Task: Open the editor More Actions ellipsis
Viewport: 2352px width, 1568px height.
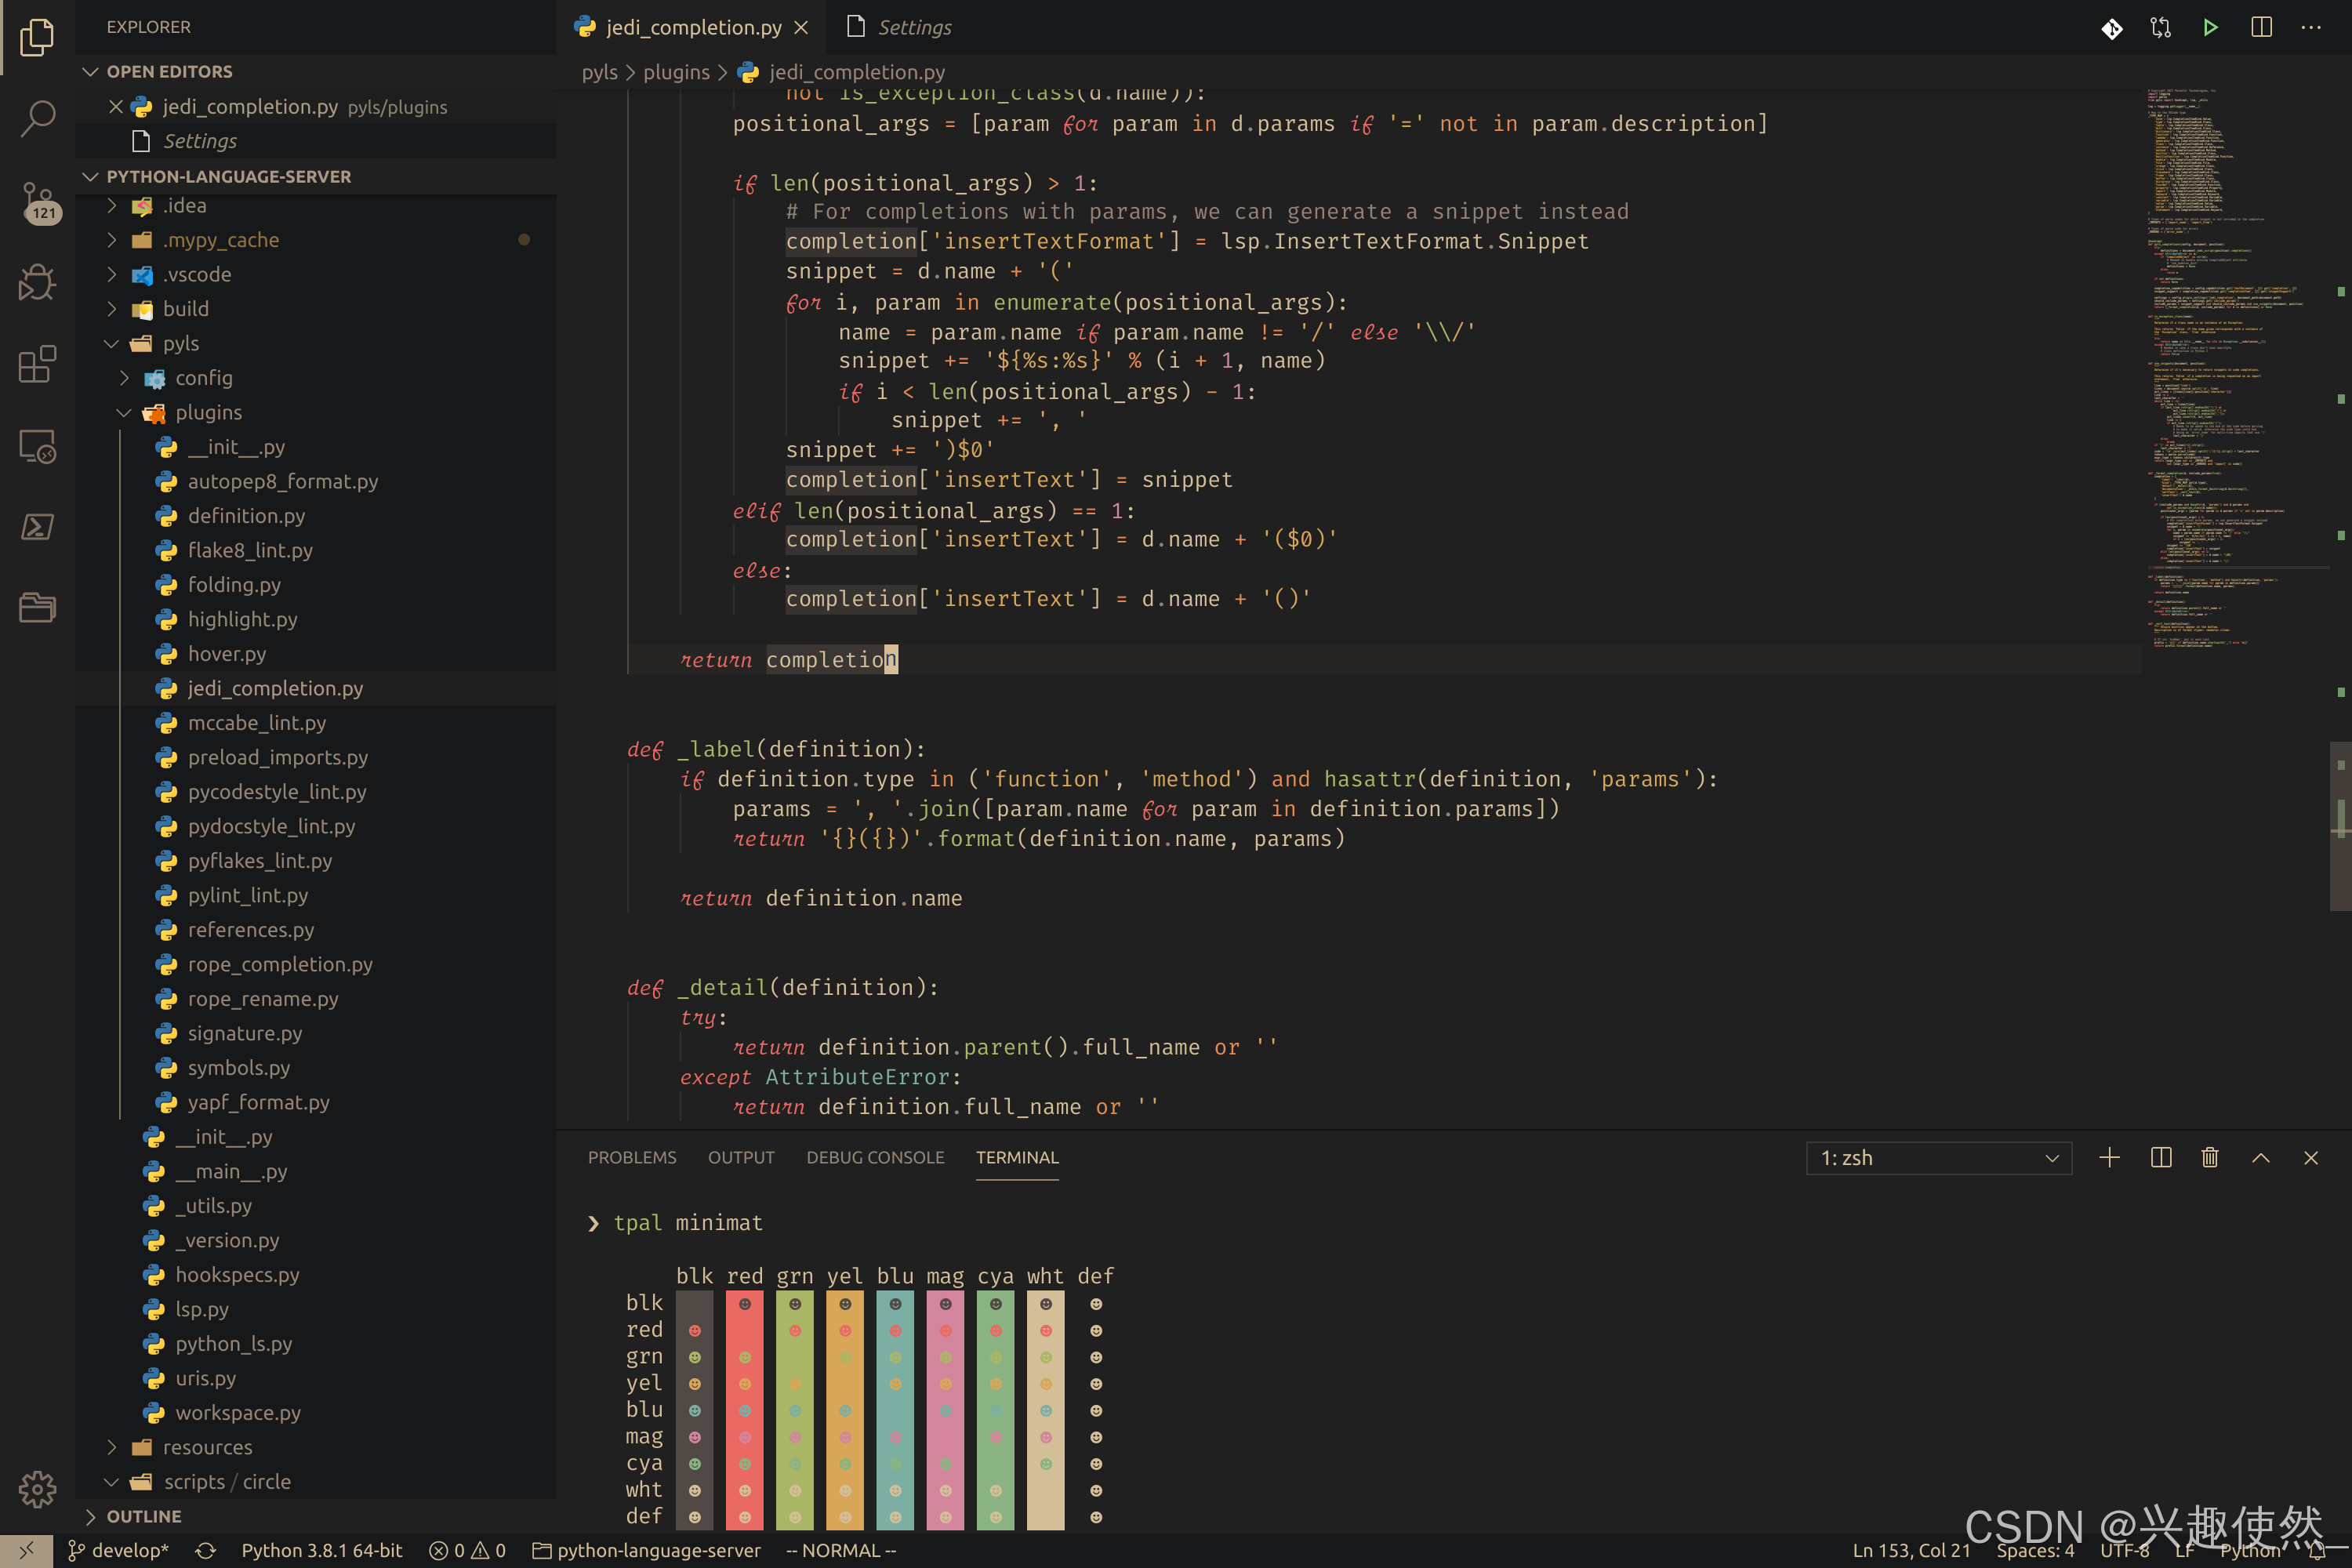Action: (x=2311, y=28)
